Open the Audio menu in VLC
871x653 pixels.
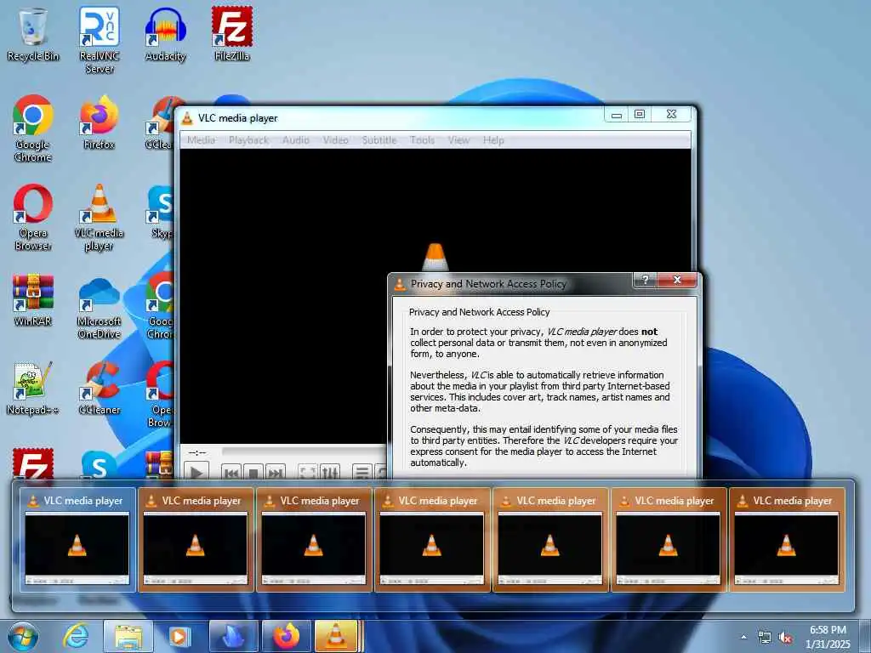[295, 140]
